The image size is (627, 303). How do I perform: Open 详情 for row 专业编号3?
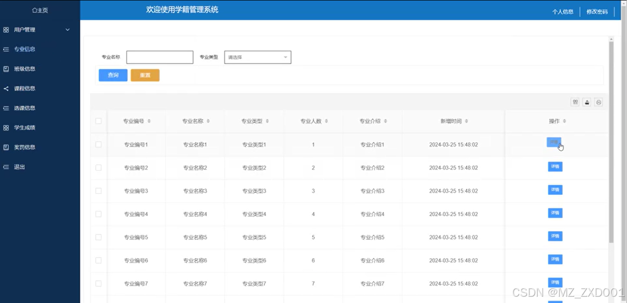[x=555, y=190]
